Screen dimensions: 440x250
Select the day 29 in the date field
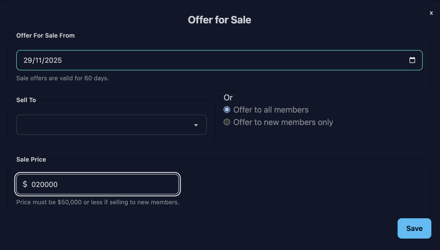pyautogui.click(x=28, y=60)
